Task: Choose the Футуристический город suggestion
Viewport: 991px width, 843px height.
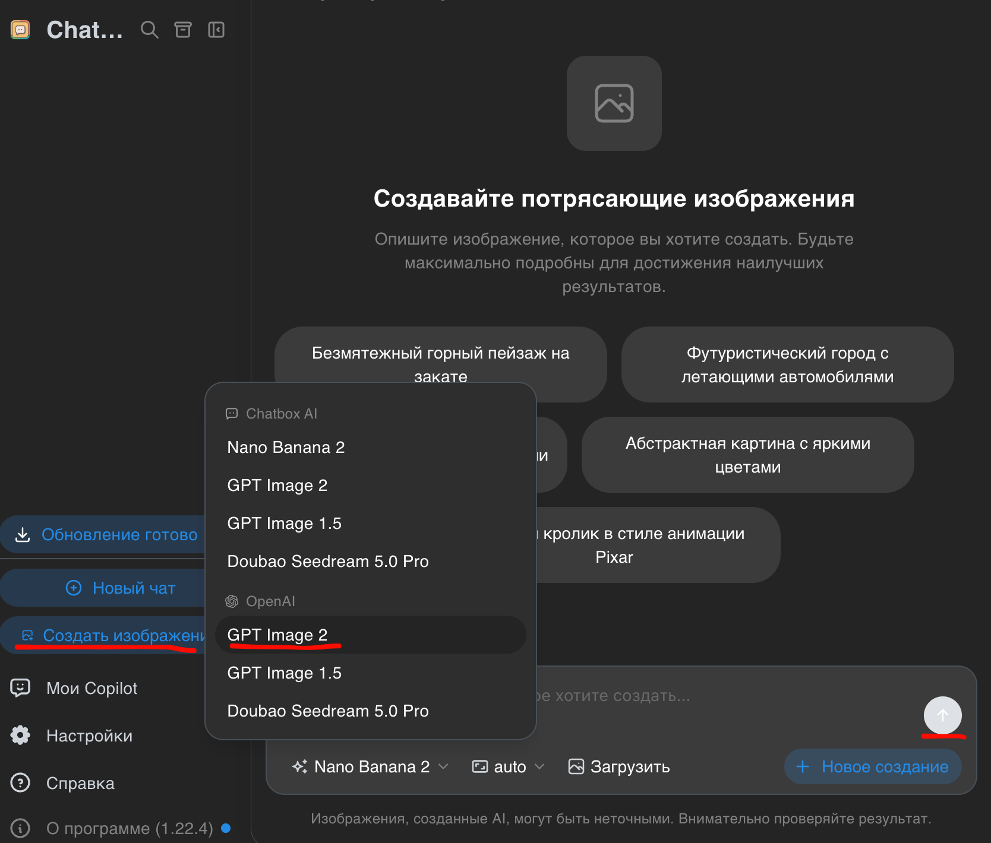Action: click(x=787, y=365)
